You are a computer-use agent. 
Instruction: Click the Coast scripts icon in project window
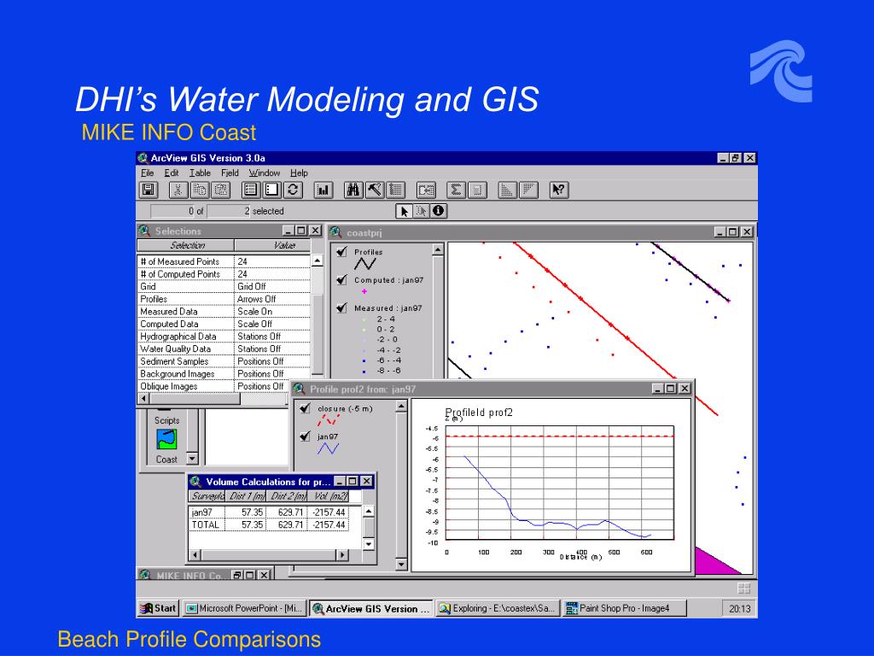(166, 439)
